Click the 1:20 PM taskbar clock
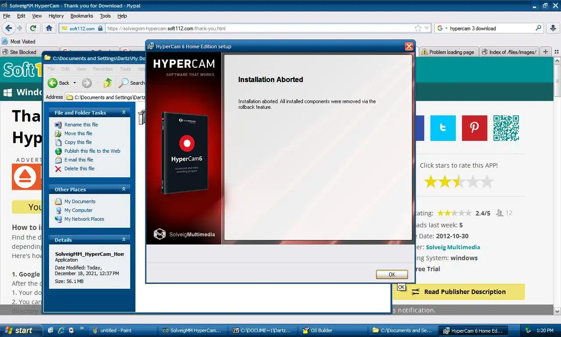 (545, 330)
